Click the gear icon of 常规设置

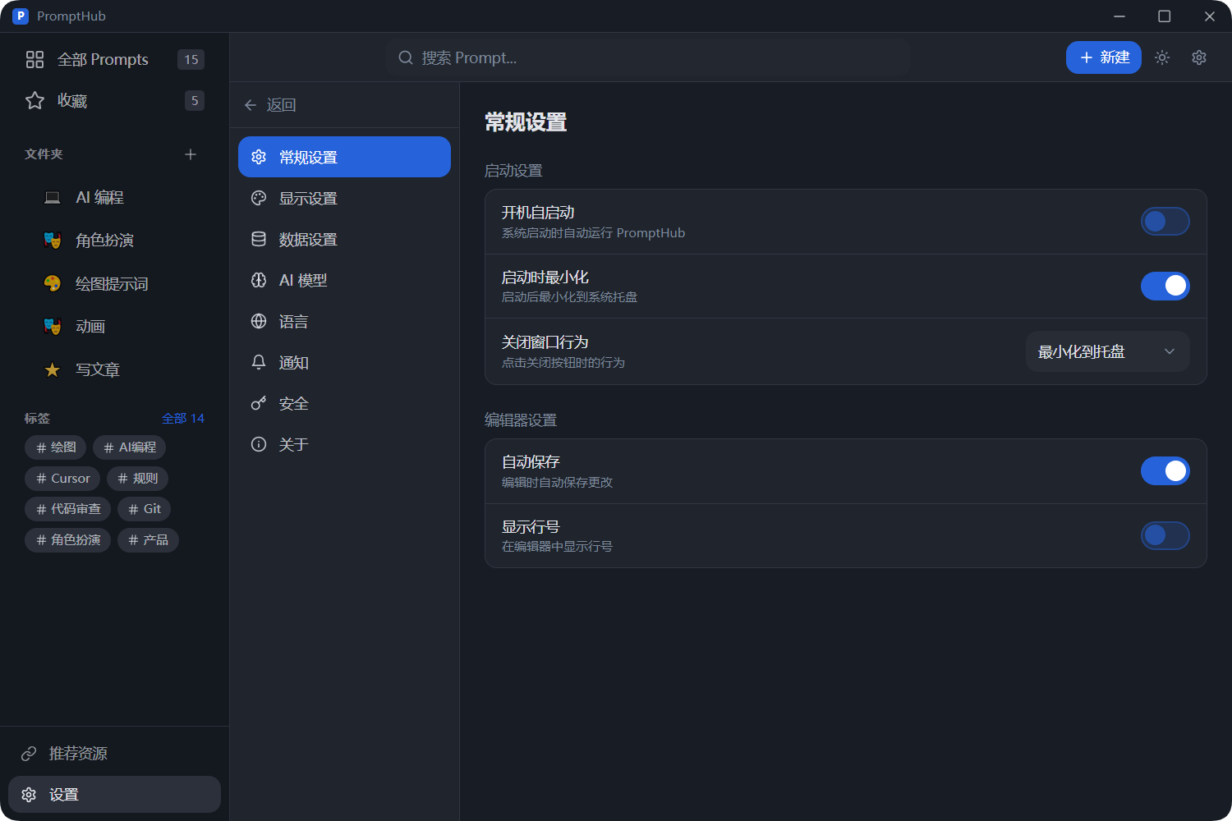[259, 157]
